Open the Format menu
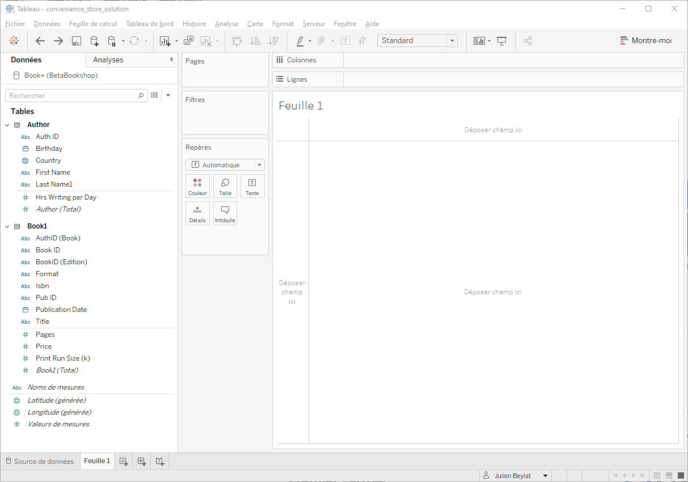This screenshot has width=688, height=482. tap(283, 24)
